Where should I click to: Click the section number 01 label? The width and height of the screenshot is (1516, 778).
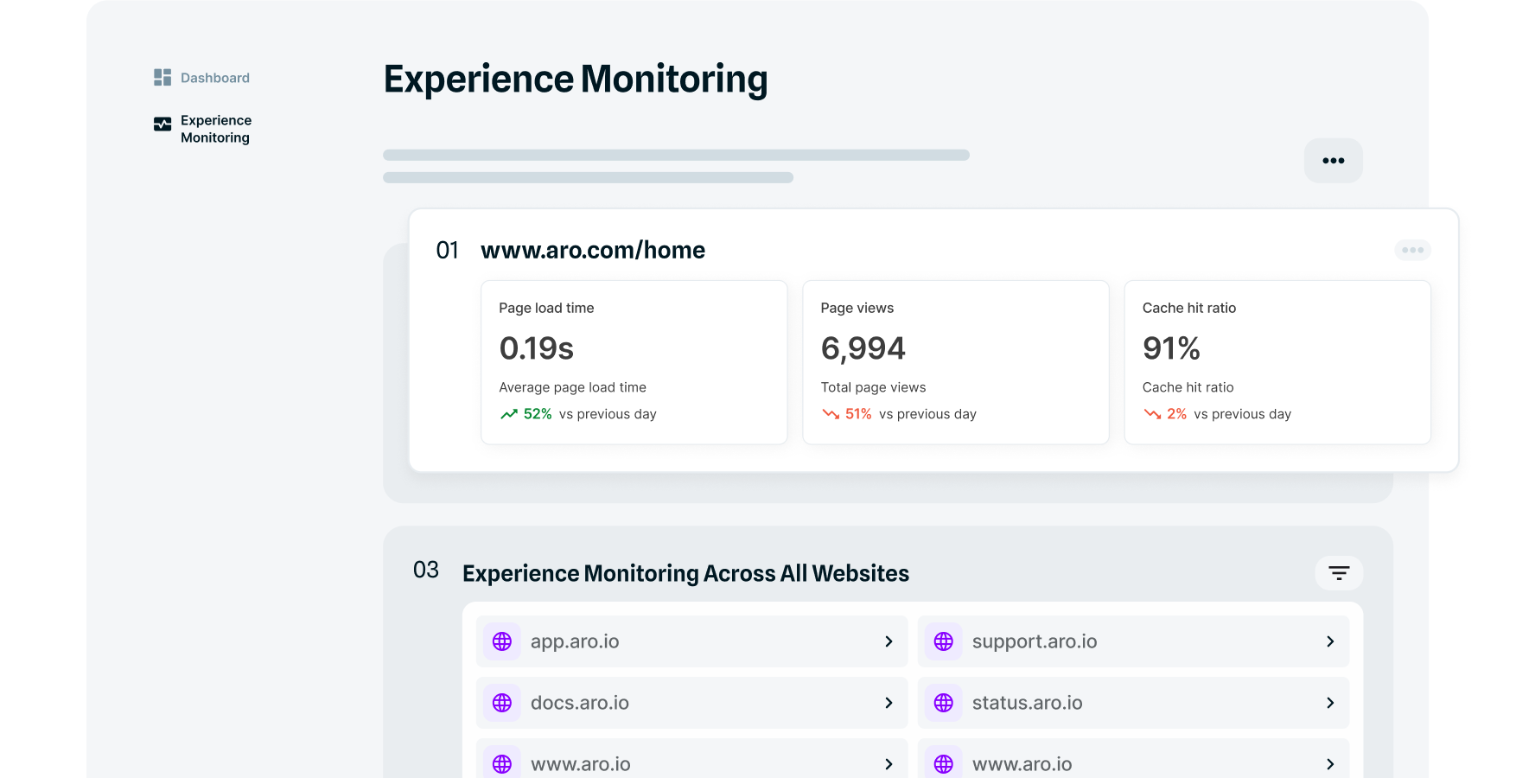[x=447, y=251]
